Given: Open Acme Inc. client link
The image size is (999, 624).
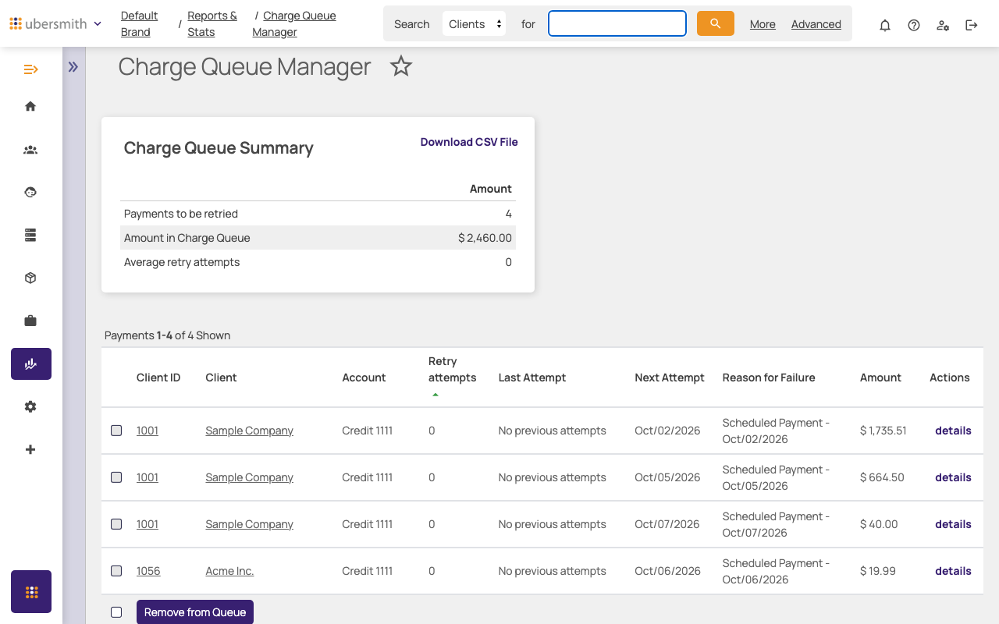Looking at the screenshot, I should (x=229, y=571).
